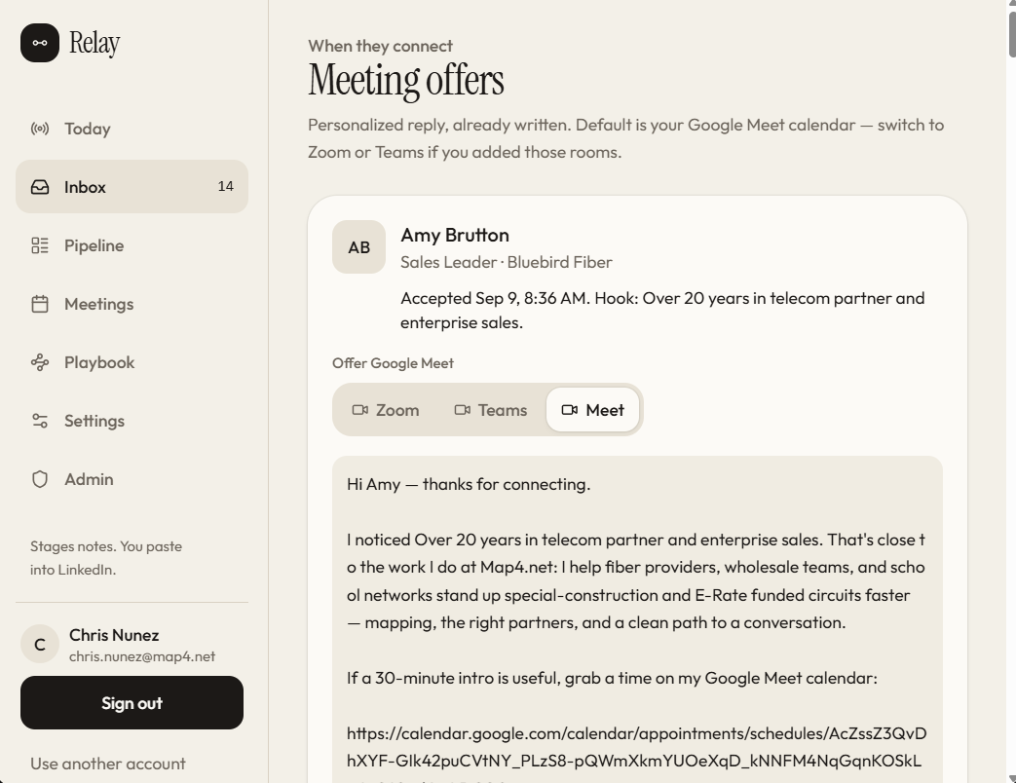Open the Today page

[132, 129]
